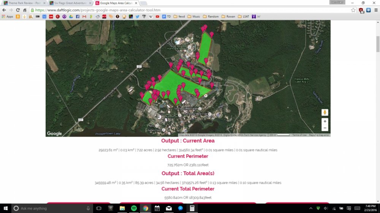Open Chrome menu hamburger icon
380x213 pixels.
click(x=375, y=10)
